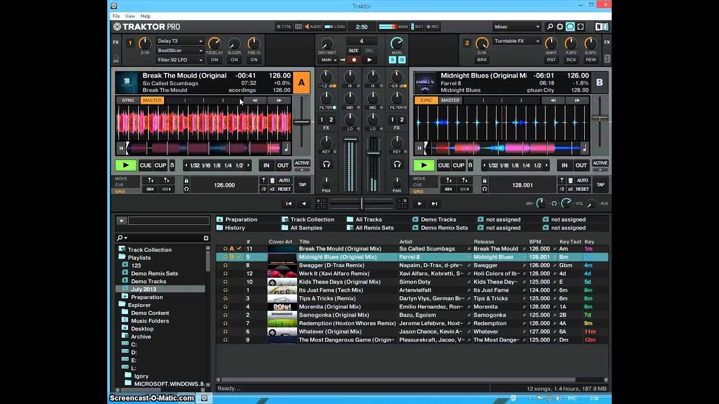Toggle the Delay T3 ON button in FX 1
719x404 pixels.
click(x=215, y=59)
